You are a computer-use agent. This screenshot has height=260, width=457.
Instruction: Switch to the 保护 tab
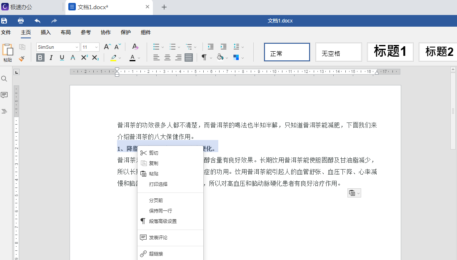126,32
